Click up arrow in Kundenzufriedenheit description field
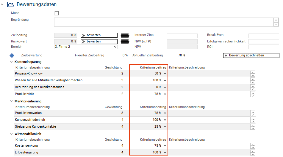The image size is (283, 157). tap(253, 118)
